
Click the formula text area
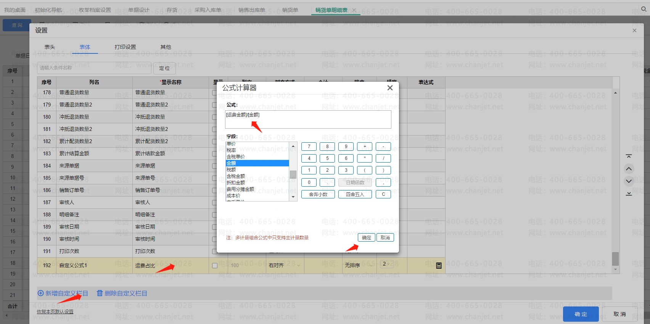(308, 119)
